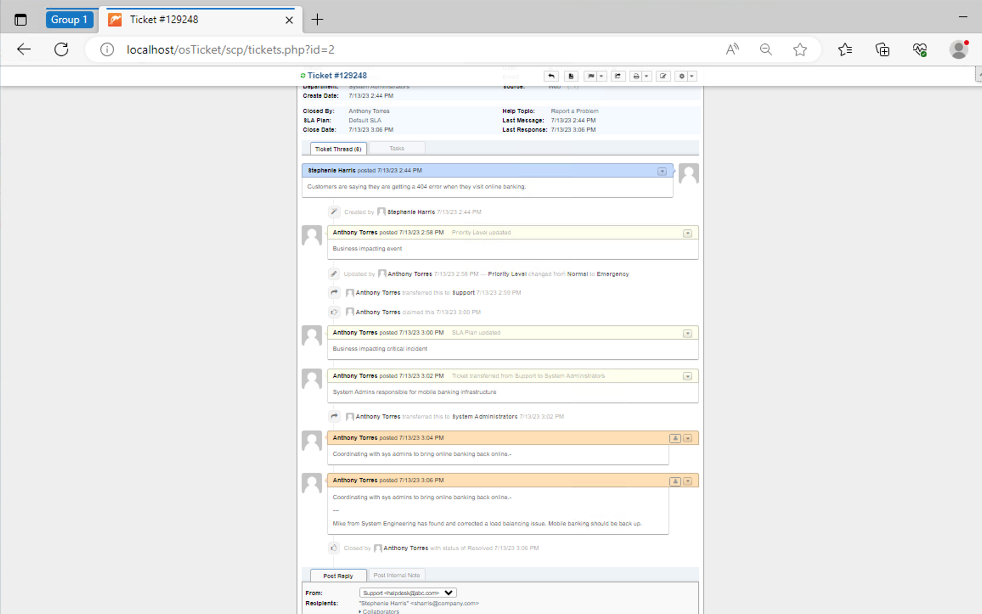This screenshot has width=982, height=614.
Task: Switch to the Tasks tab
Action: [x=396, y=148]
